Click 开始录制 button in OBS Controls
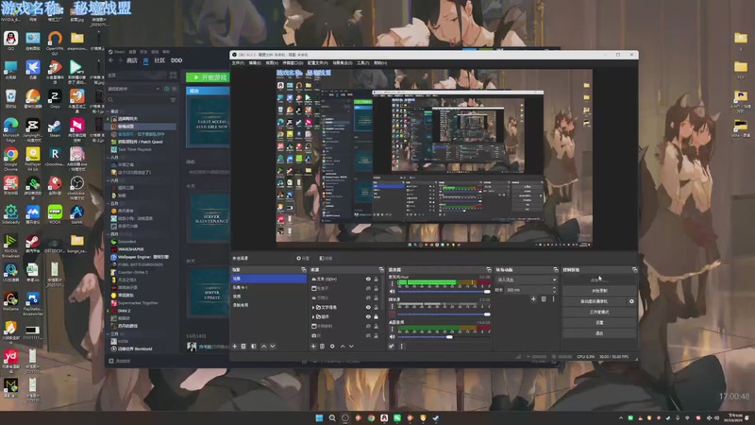This screenshot has height=425, width=755. click(x=599, y=291)
